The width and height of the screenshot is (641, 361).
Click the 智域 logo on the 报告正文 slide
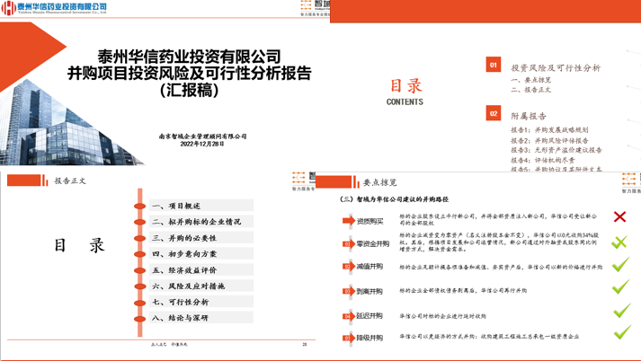[304, 180]
